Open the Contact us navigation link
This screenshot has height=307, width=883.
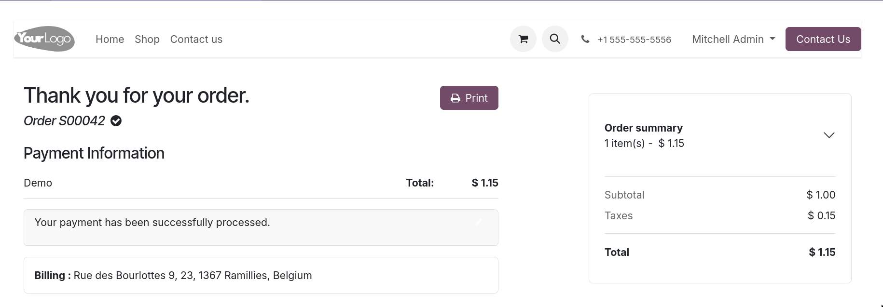pos(196,39)
